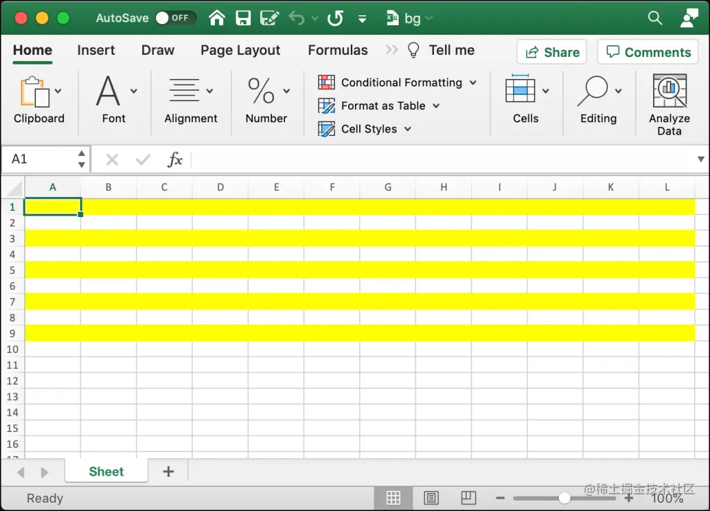
Task: Click the Sheet tab
Action: coord(106,471)
